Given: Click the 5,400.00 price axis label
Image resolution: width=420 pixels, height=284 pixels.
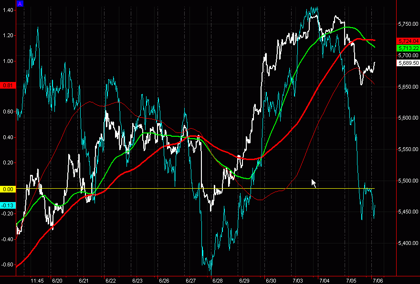Looking at the screenshot, I should coord(408,243).
